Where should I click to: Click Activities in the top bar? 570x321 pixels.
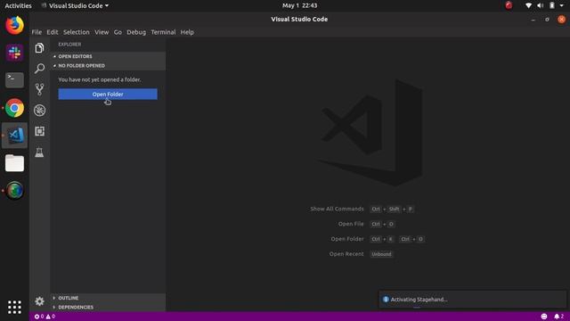point(18,5)
